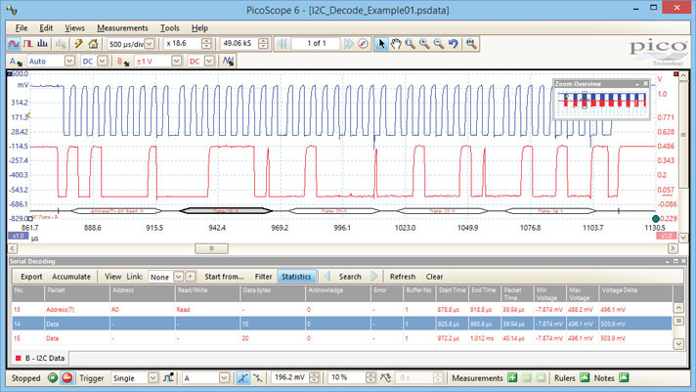Toggle the rising edge trigger button
This screenshot has height=392, width=696.
point(243,377)
